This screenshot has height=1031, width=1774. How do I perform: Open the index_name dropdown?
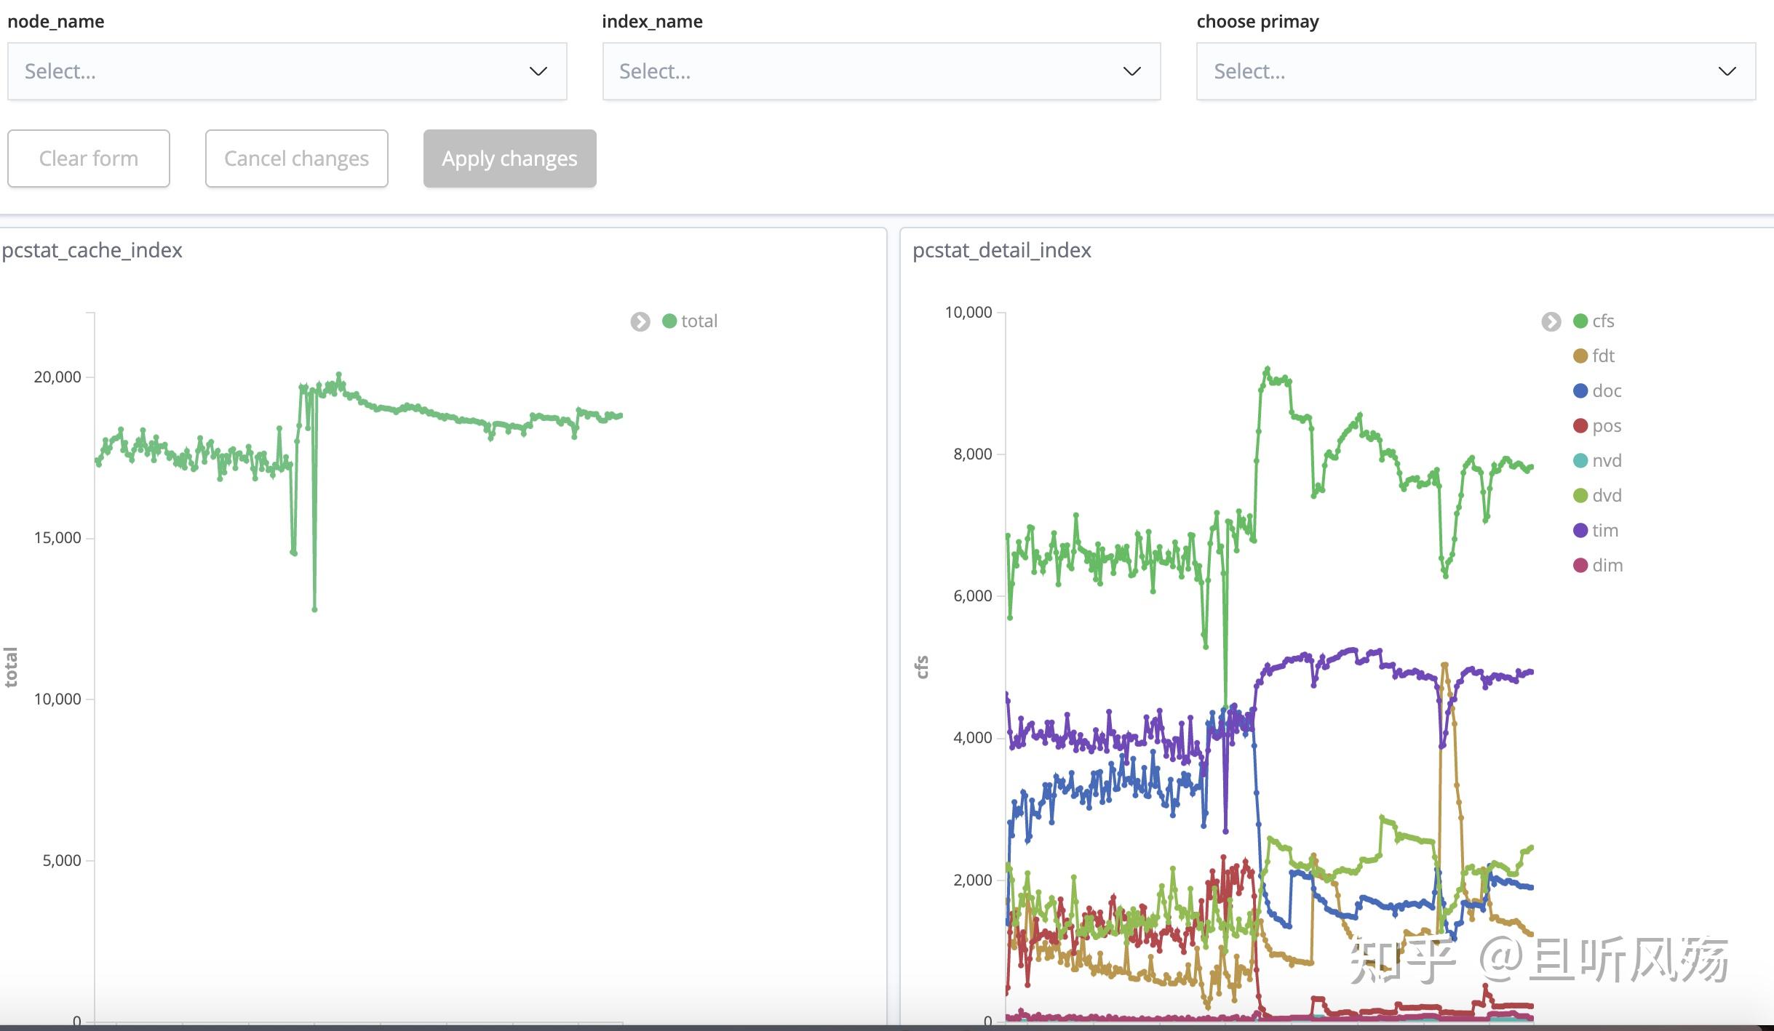[880, 71]
